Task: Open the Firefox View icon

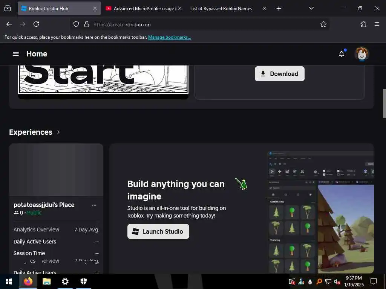Action: click(x=8, y=8)
